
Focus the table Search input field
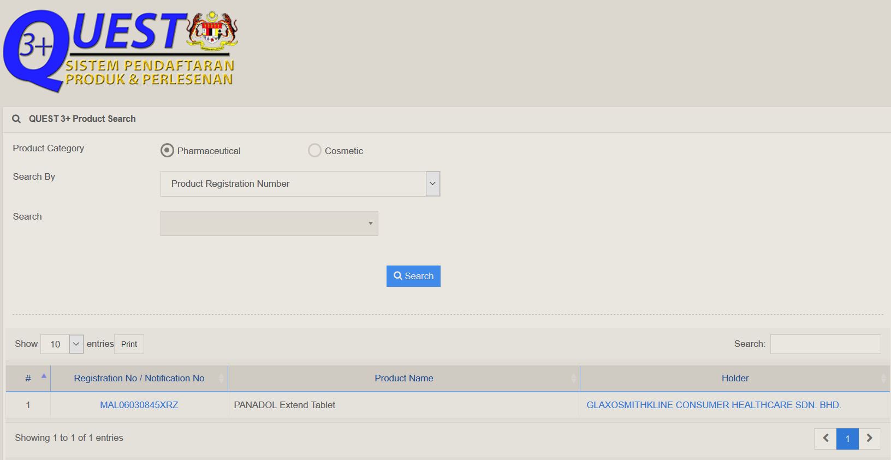(x=825, y=344)
